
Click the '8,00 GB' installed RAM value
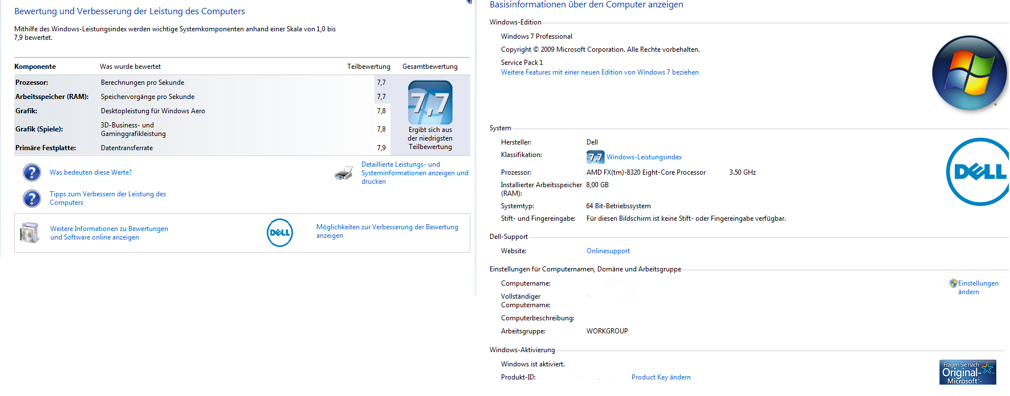tap(597, 185)
